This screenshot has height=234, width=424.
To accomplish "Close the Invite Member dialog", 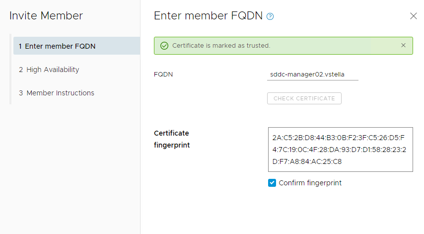I will coord(413,16).
